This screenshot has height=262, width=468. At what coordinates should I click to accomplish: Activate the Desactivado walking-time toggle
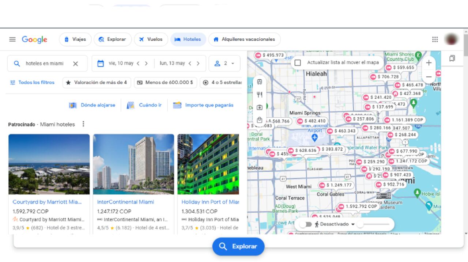point(306,224)
